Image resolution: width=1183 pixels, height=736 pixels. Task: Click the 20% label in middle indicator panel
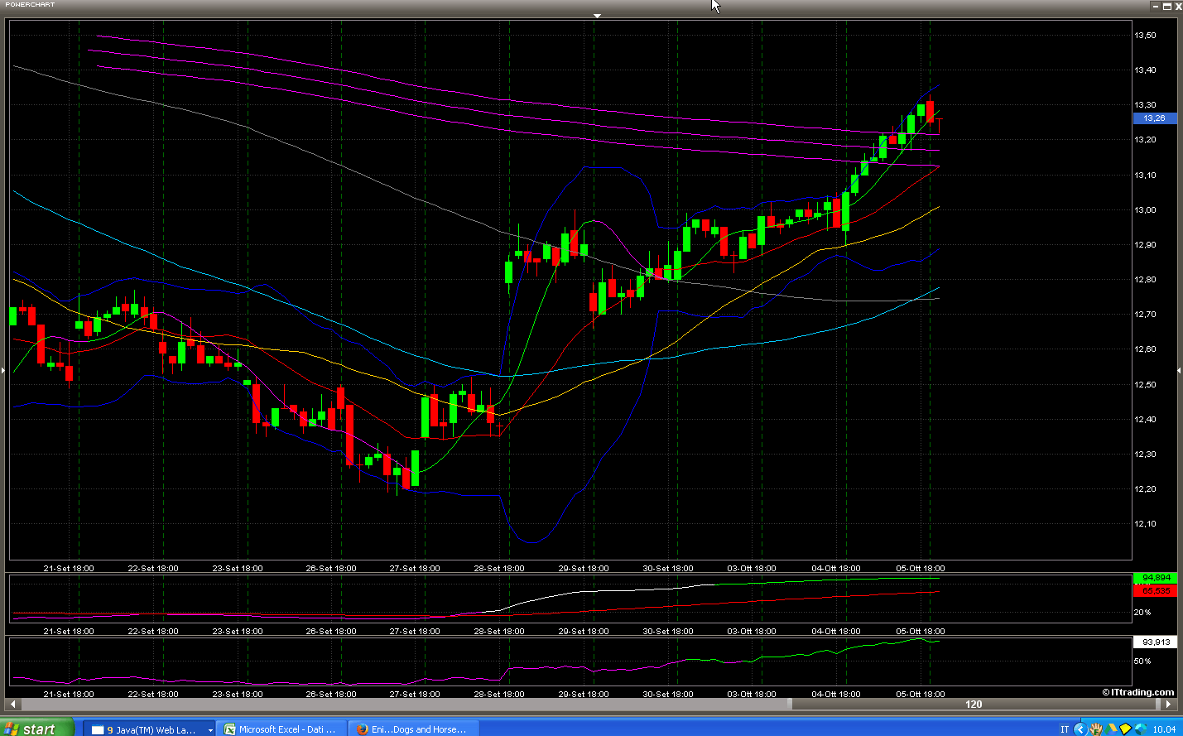tap(1142, 613)
